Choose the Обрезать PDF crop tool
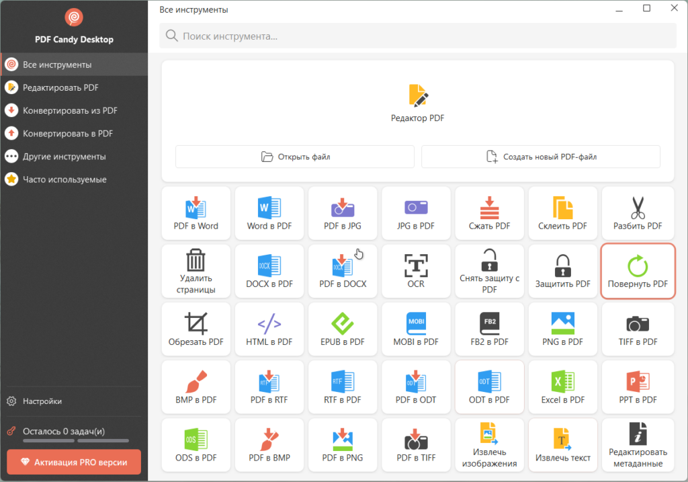 [x=196, y=329]
